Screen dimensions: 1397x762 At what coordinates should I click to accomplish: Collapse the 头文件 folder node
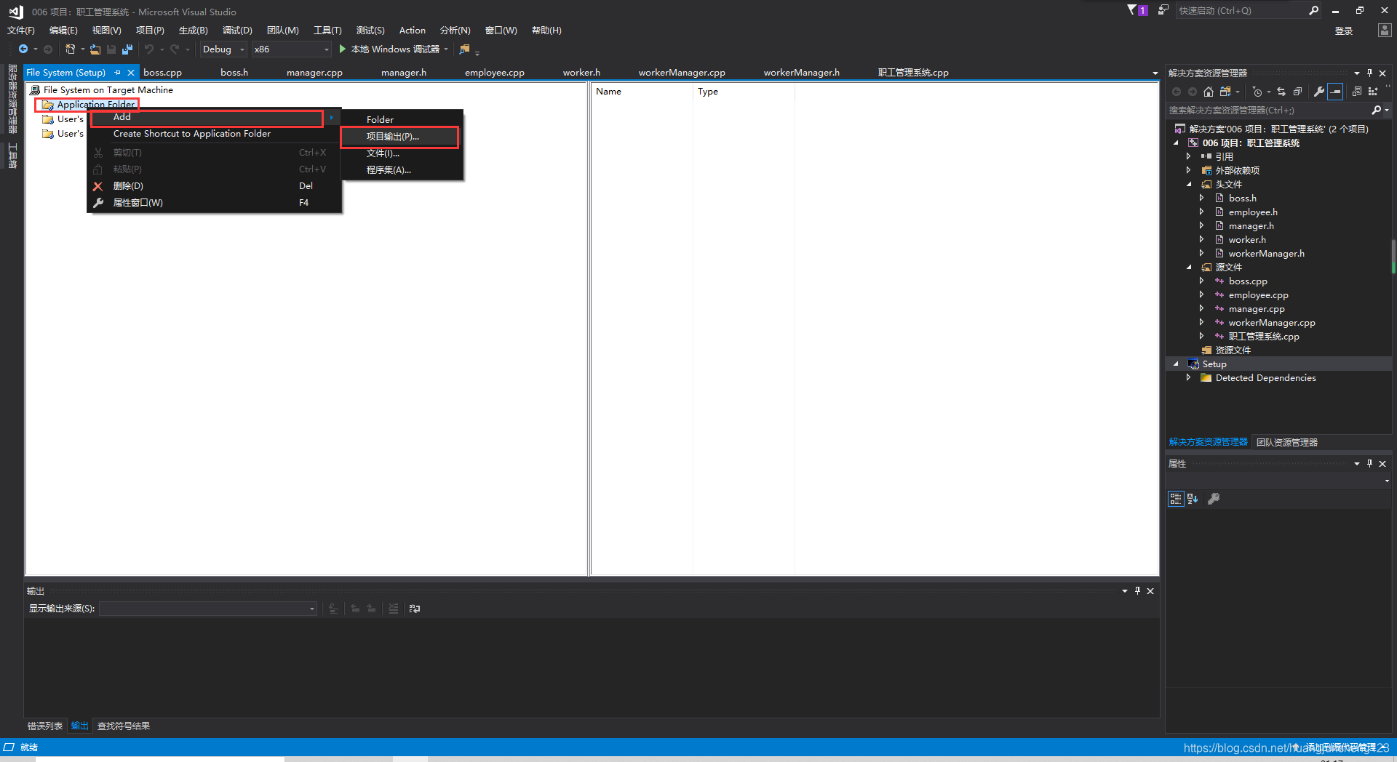[1189, 185]
